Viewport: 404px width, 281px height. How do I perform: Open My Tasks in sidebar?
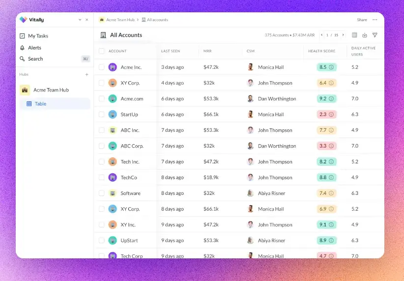38,36
